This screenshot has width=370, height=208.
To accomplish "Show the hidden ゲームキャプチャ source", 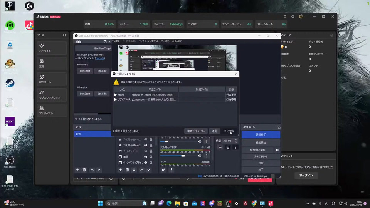I will [x=146, y=151].
